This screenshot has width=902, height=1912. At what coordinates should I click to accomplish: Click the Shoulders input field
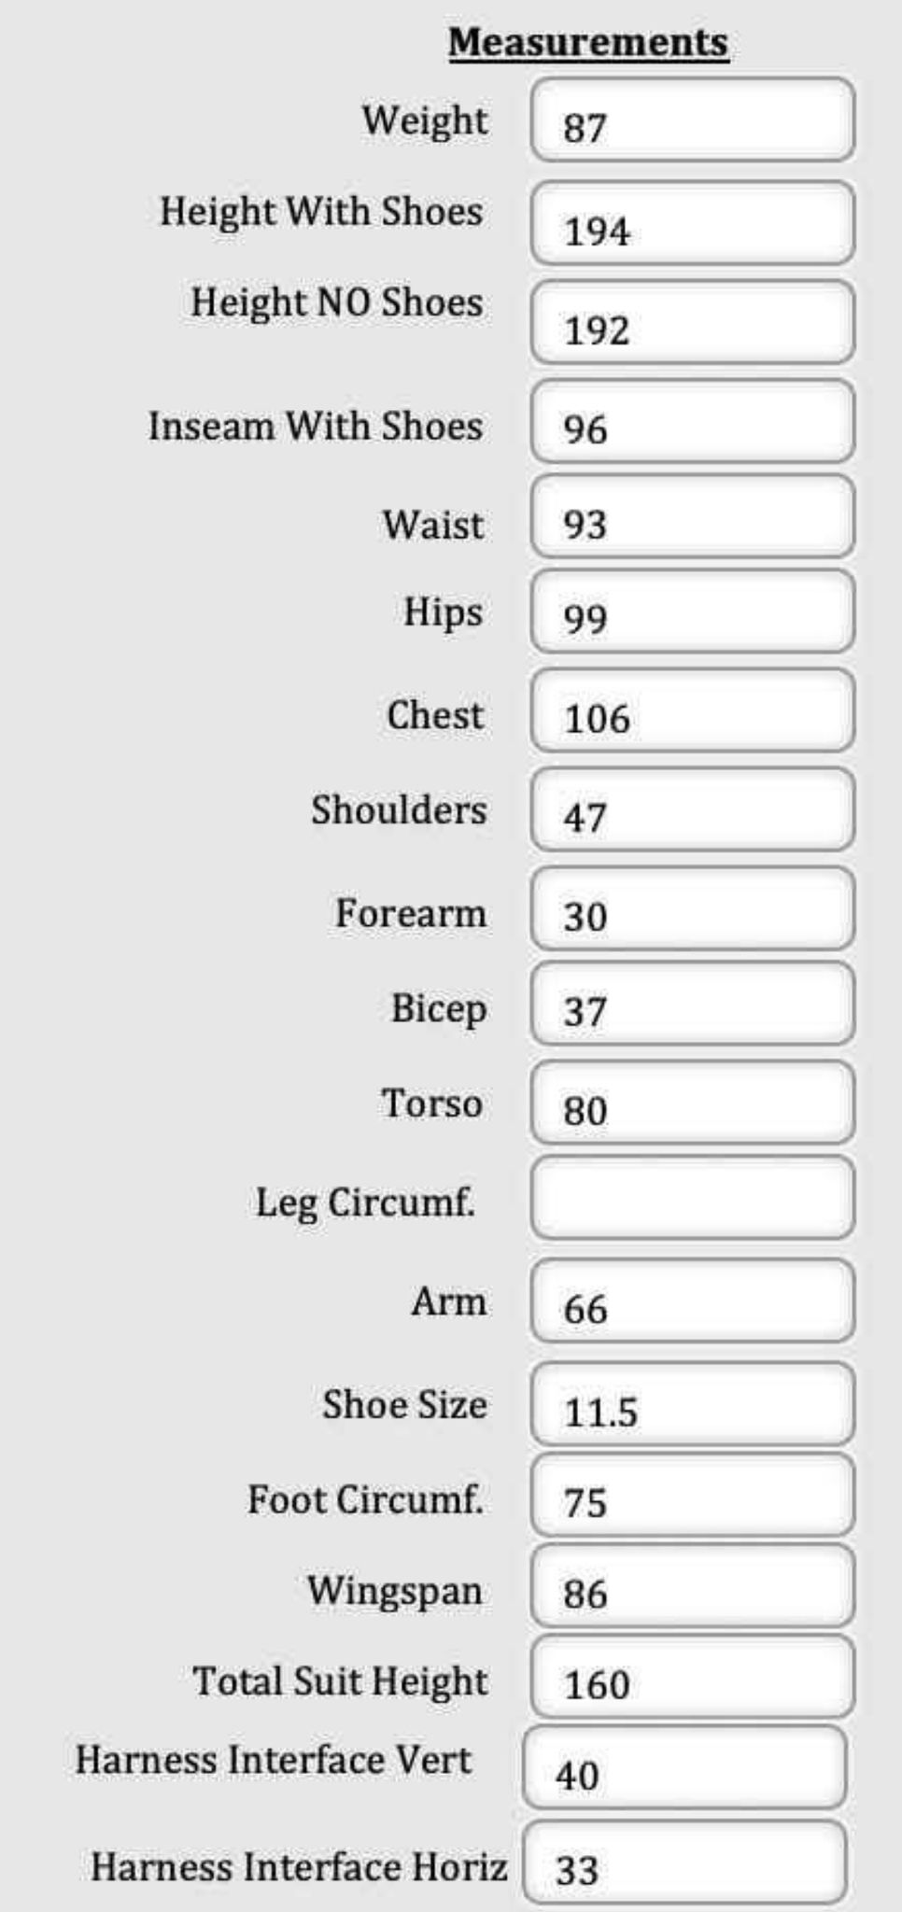692,809
